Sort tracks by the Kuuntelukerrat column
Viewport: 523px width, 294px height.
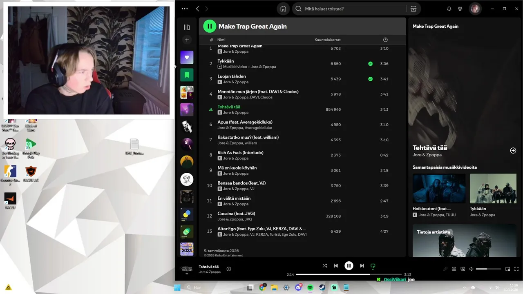pos(327,40)
